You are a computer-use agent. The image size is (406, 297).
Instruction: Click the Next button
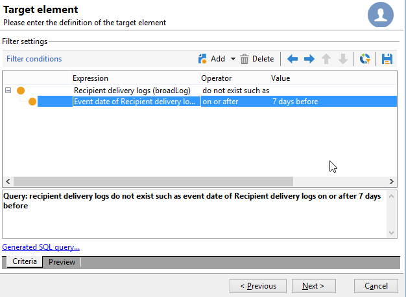pos(313,286)
